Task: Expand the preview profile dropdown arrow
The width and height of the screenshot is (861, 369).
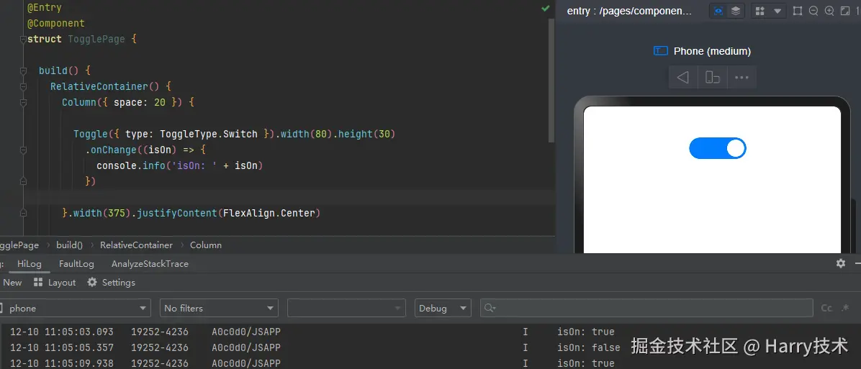Action: pos(777,11)
